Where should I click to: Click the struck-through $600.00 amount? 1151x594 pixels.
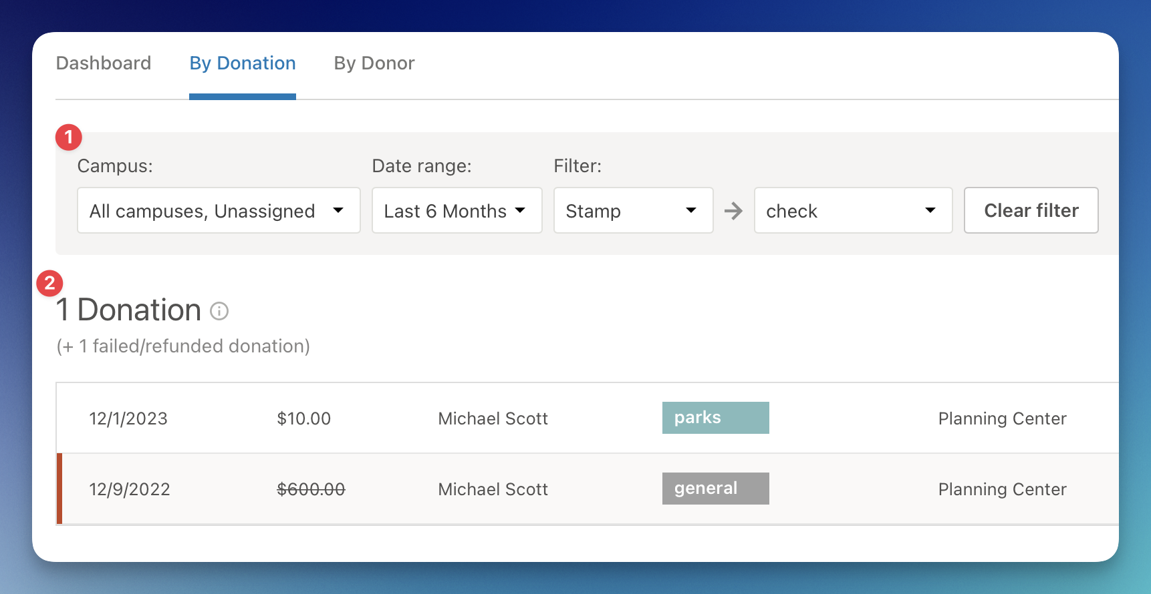point(311,489)
